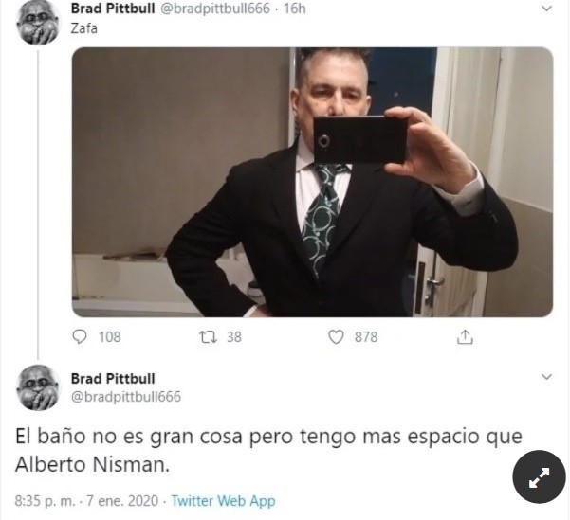
Task: Click the @bradpittbull666 handle under the second name
Action: click(x=126, y=397)
